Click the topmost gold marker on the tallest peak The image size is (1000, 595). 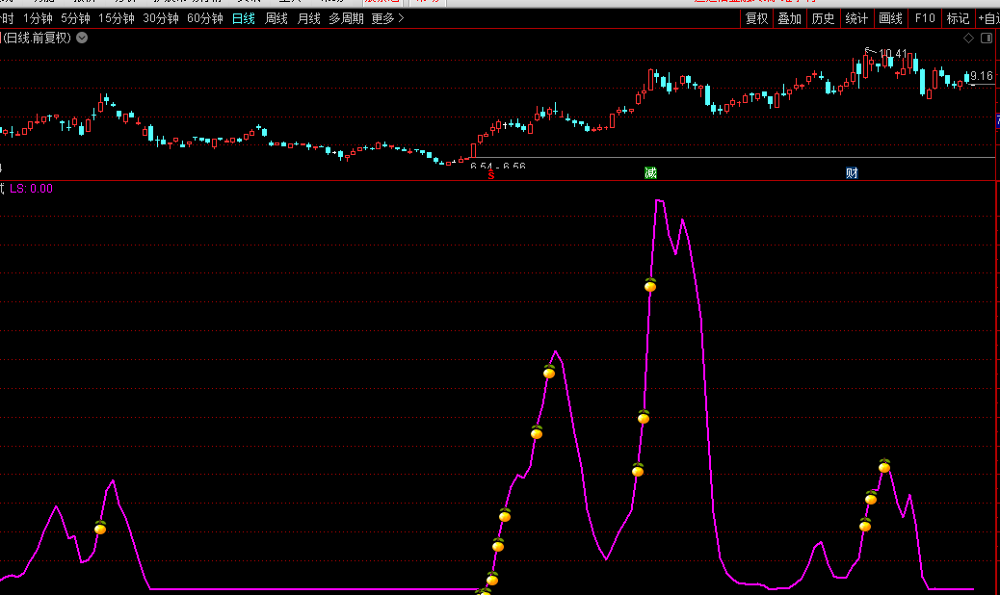point(650,284)
